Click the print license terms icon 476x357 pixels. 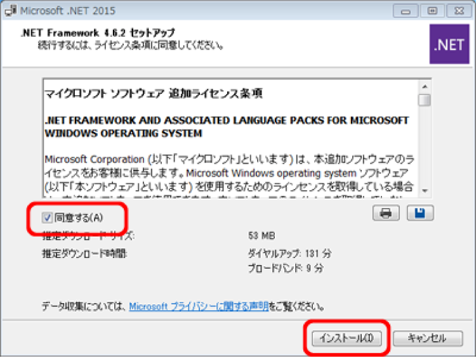coord(386,213)
